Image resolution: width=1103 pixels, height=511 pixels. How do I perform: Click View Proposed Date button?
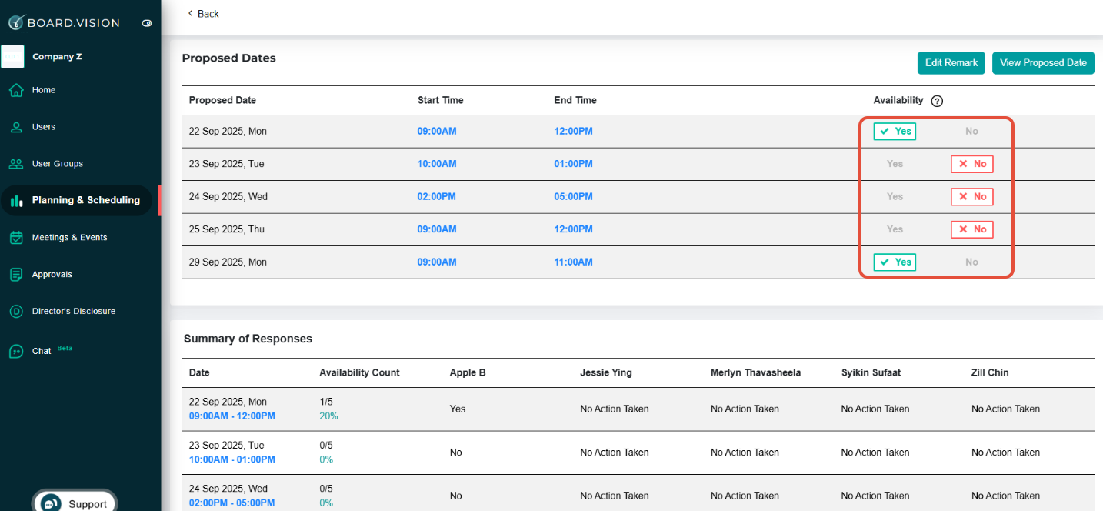(1043, 63)
